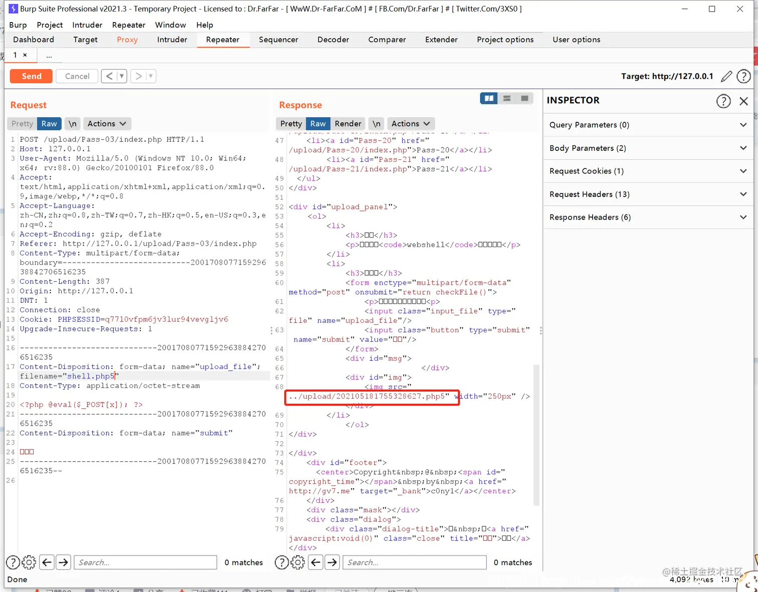Image resolution: width=758 pixels, height=592 pixels.
Task: Jump to previous Request search match
Action: point(47,562)
